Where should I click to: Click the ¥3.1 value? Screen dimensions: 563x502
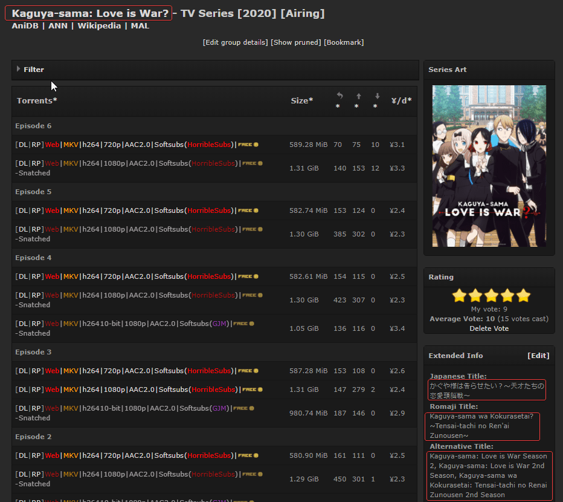pos(397,145)
